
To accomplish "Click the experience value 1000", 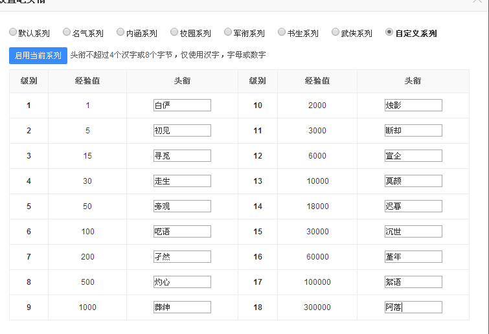I will (x=87, y=307).
